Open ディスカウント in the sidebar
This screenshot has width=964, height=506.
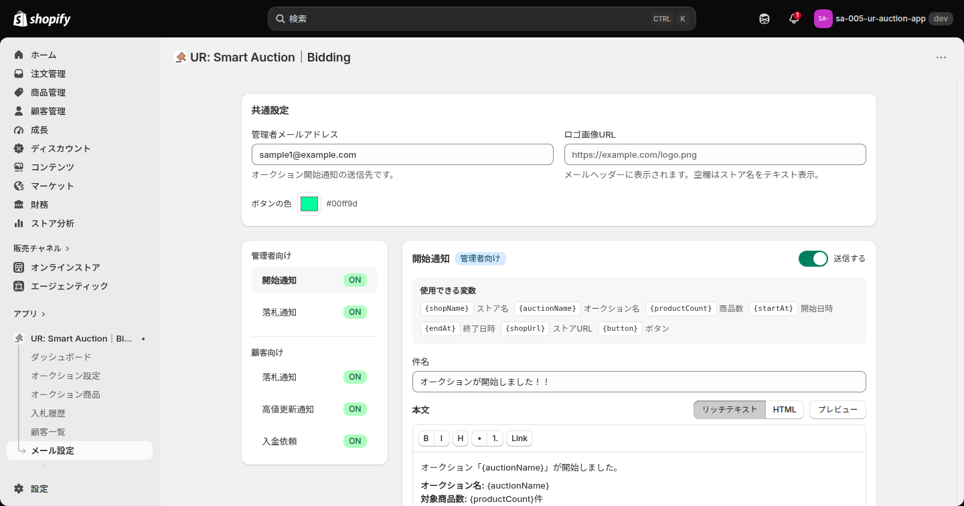(80, 148)
